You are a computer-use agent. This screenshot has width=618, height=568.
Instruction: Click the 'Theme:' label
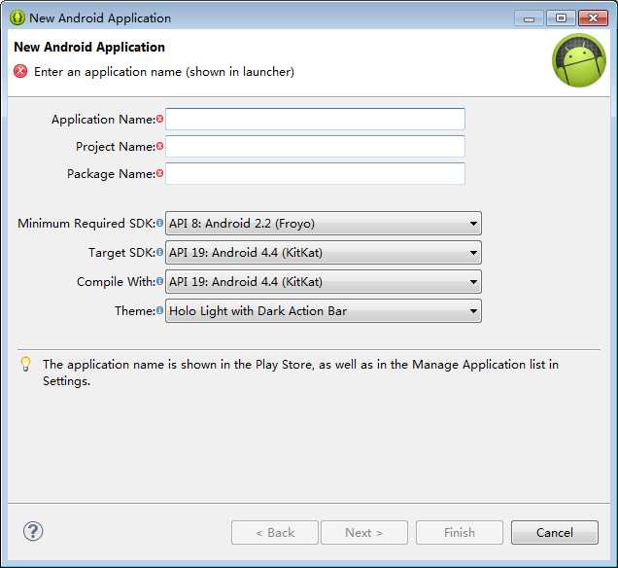pyautogui.click(x=135, y=311)
